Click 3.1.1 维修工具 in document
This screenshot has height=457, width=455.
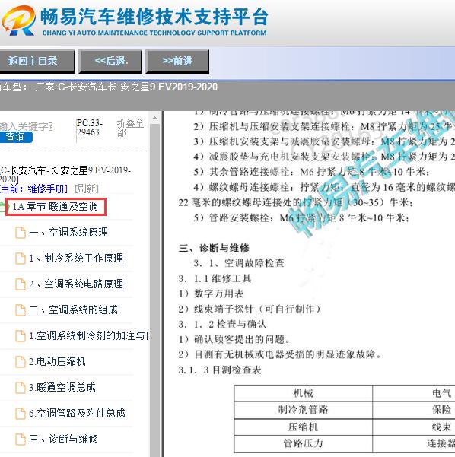pyautogui.click(x=215, y=278)
